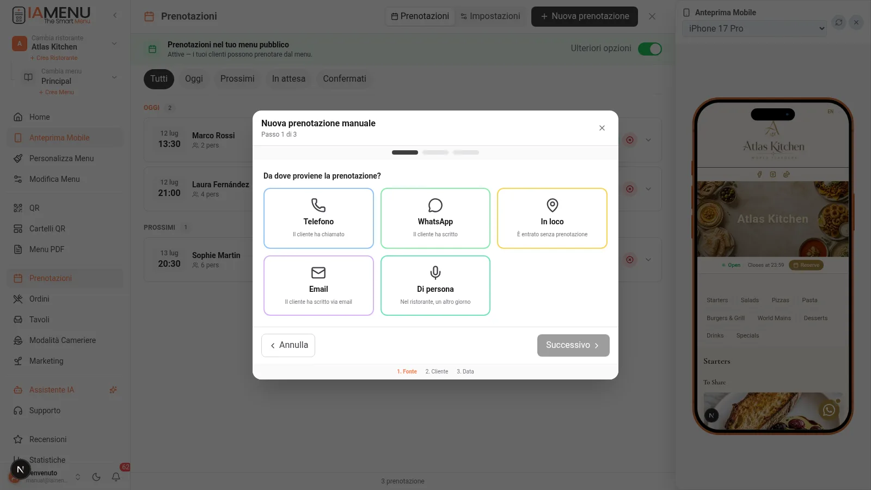Click the Crea Menu link
Image resolution: width=871 pixels, height=490 pixels.
click(57, 92)
